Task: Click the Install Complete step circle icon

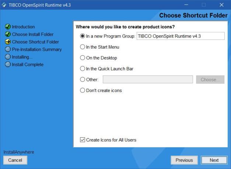Action: (7, 64)
